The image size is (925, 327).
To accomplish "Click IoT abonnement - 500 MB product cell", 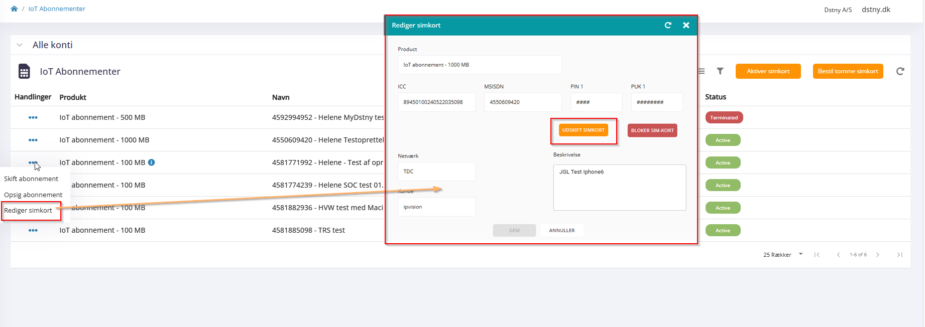I will (x=102, y=117).
